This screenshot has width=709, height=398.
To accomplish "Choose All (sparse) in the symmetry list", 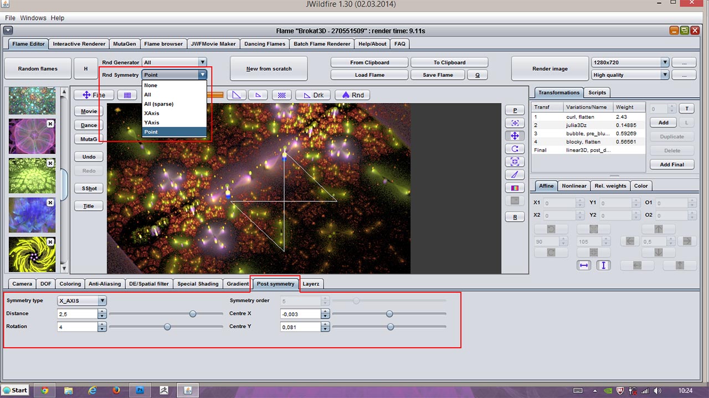I will (x=174, y=104).
